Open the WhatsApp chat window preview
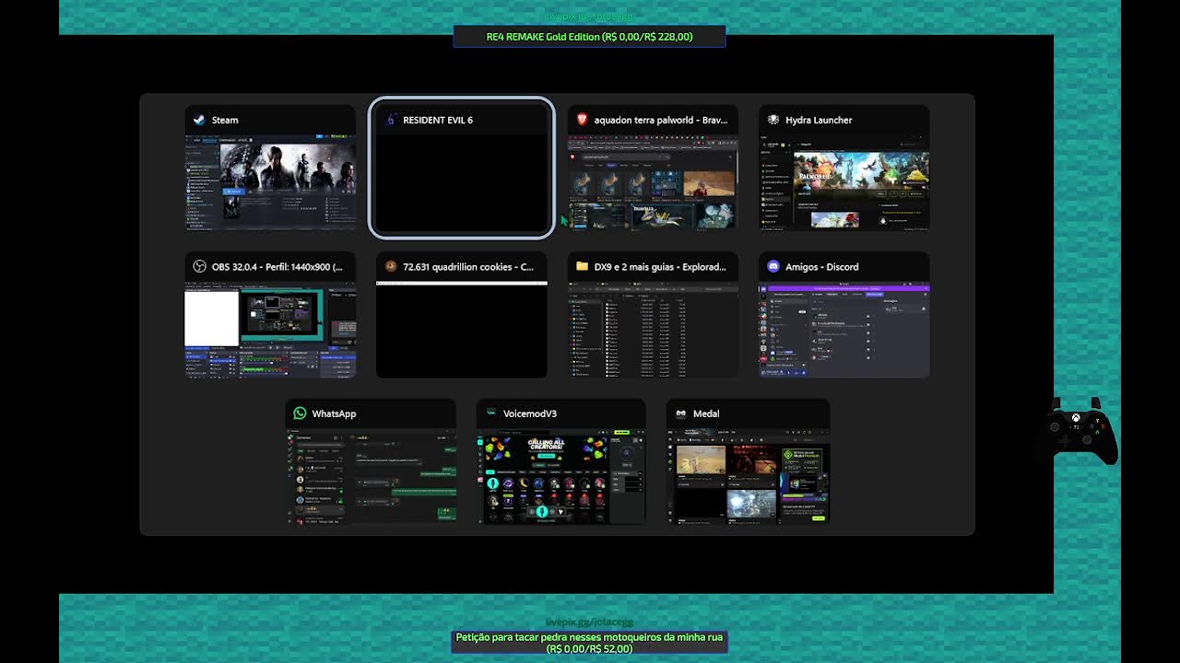The width and height of the screenshot is (1180, 663). coord(371,477)
